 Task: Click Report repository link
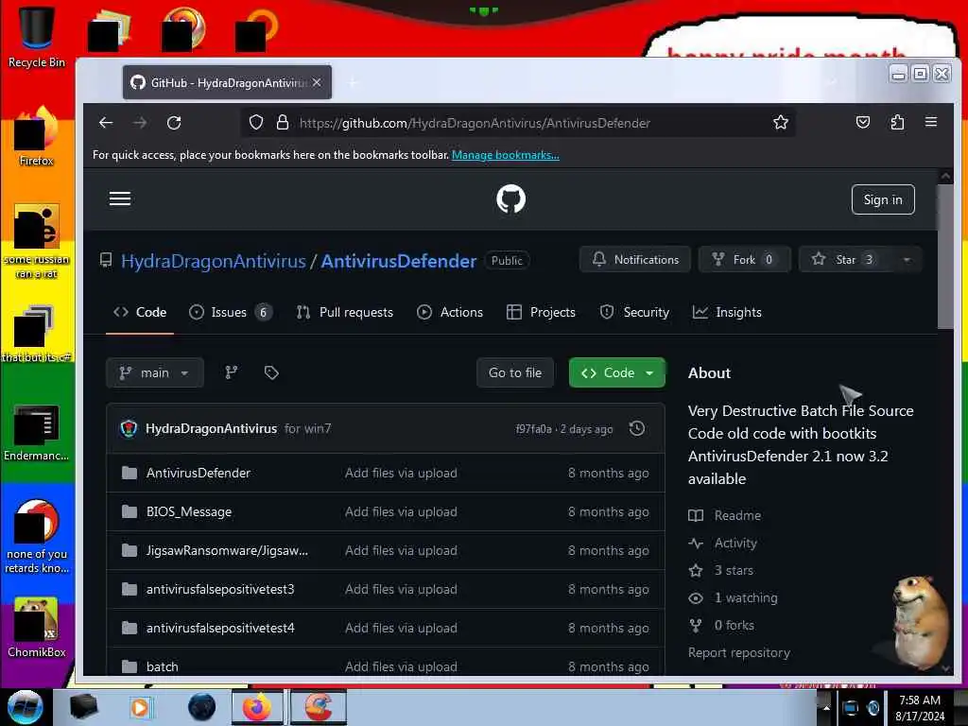tap(739, 652)
